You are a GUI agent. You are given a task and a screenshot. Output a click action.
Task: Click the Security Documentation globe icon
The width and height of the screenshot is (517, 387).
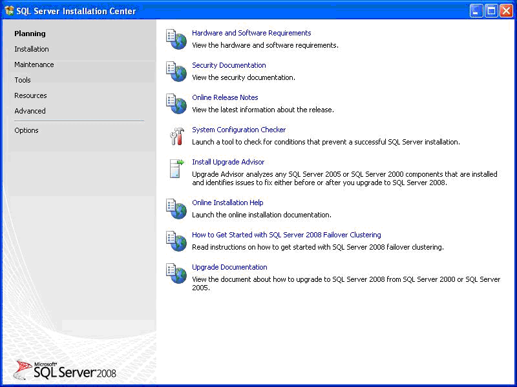pyautogui.click(x=176, y=71)
